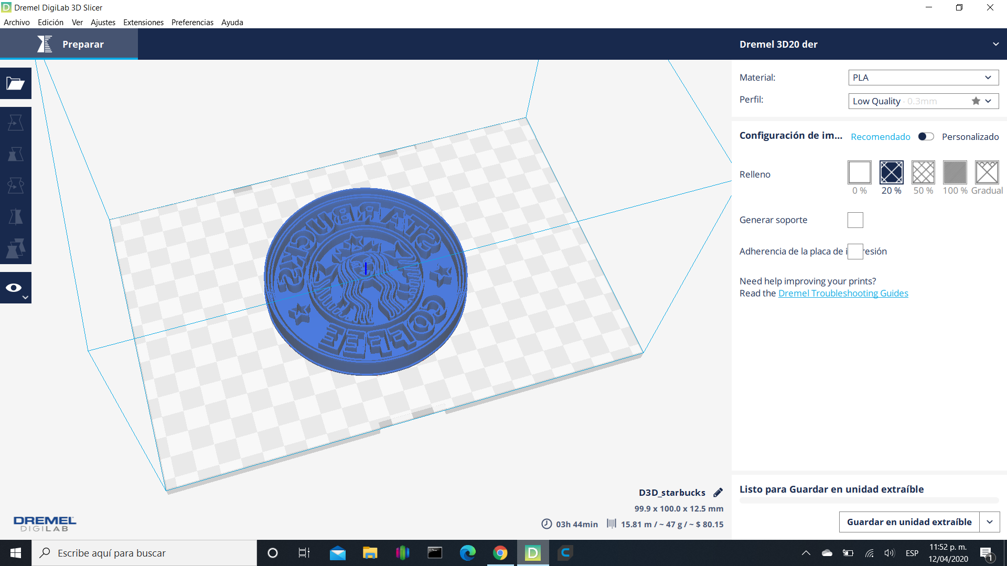Image resolution: width=1007 pixels, height=566 pixels.
Task: Open Microsoft Edge from taskbar
Action: 467,553
